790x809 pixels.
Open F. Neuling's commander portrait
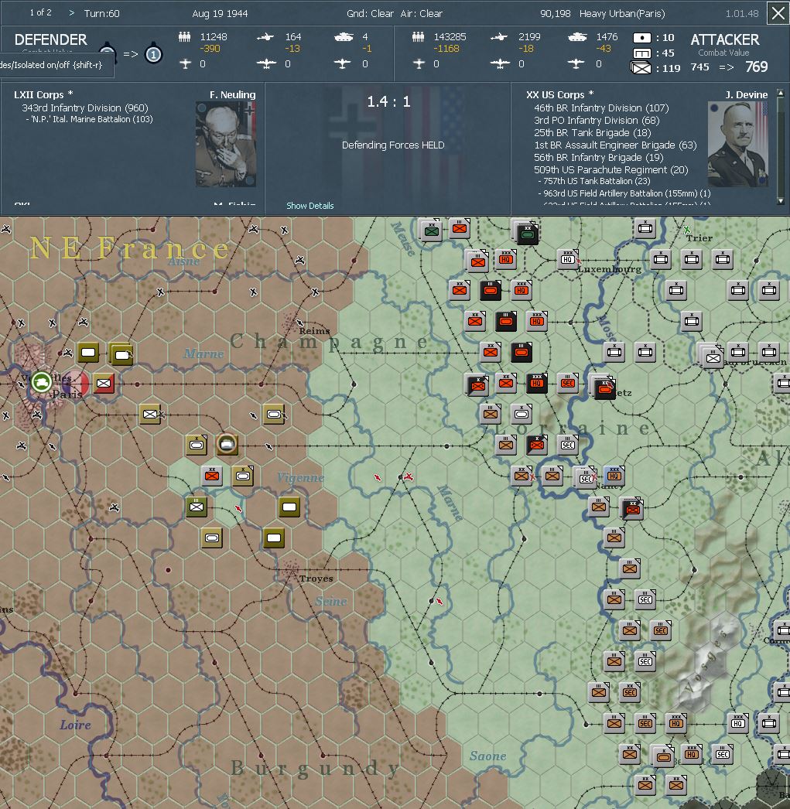(225, 144)
